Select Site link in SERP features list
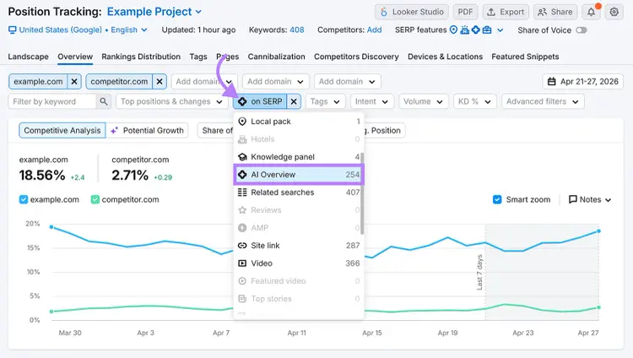 299,246
